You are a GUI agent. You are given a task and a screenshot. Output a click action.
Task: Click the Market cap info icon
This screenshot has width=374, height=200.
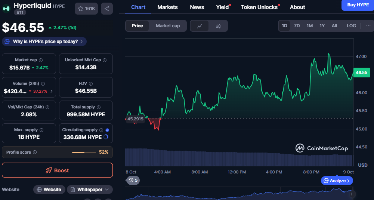41,60
